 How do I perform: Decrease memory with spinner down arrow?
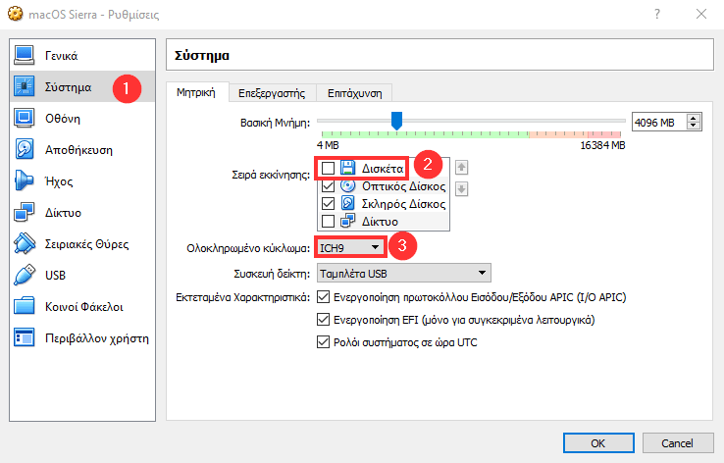click(x=693, y=127)
